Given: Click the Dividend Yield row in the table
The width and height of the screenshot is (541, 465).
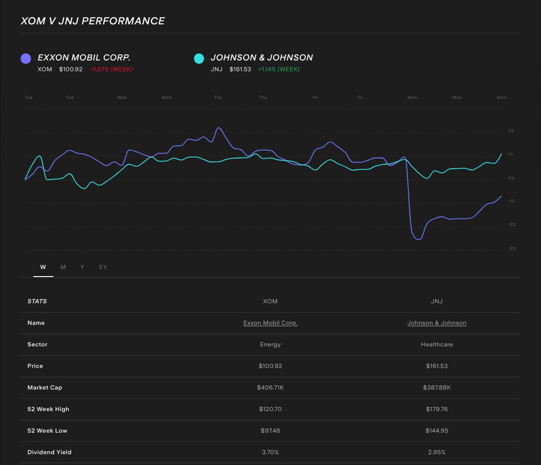Looking at the screenshot, I should point(49,452).
